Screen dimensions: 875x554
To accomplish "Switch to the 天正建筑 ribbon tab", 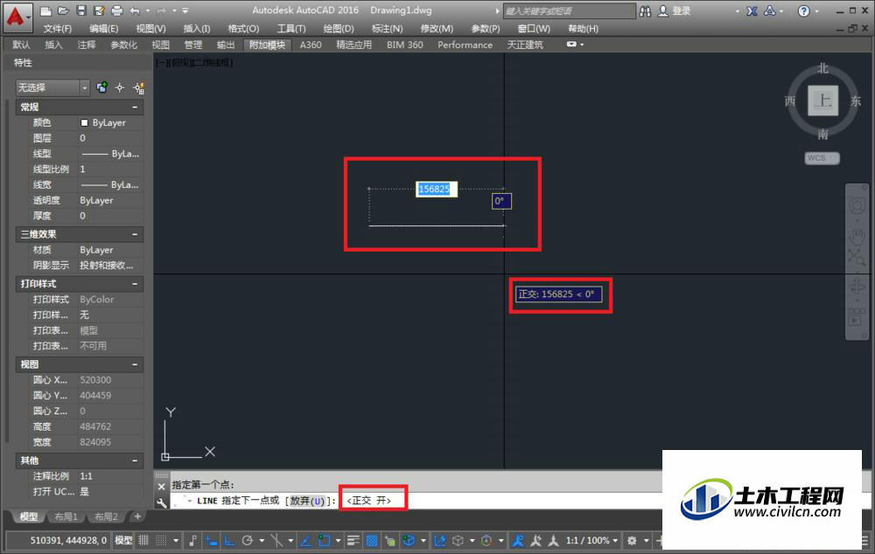I will tap(525, 45).
